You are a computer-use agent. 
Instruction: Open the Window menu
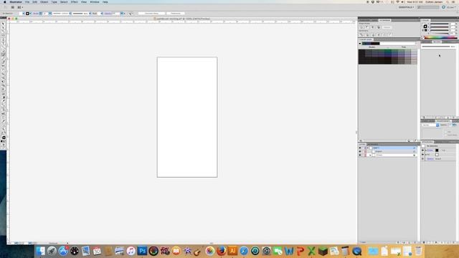(x=95, y=2)
